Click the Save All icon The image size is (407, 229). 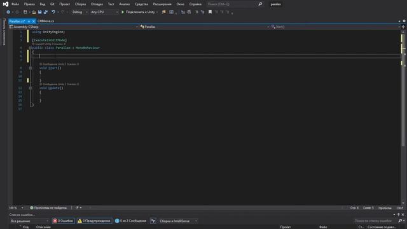[x=46, y=12]
